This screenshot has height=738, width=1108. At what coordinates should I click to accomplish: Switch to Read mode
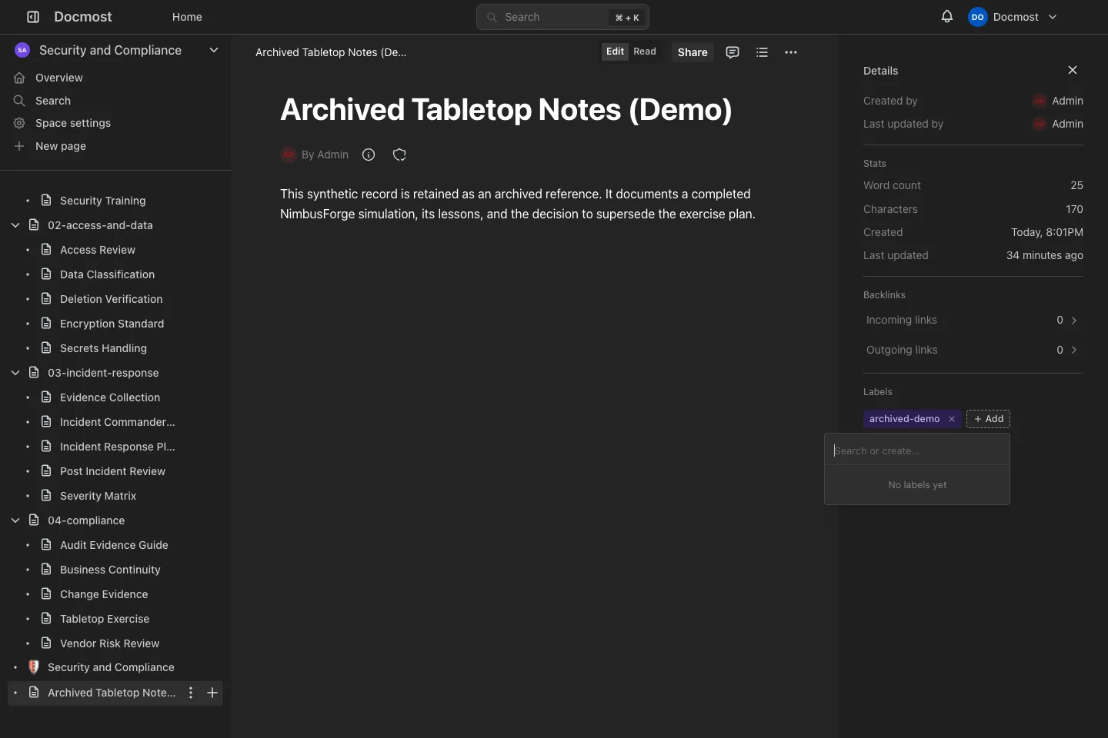click(x=645, y=52)
